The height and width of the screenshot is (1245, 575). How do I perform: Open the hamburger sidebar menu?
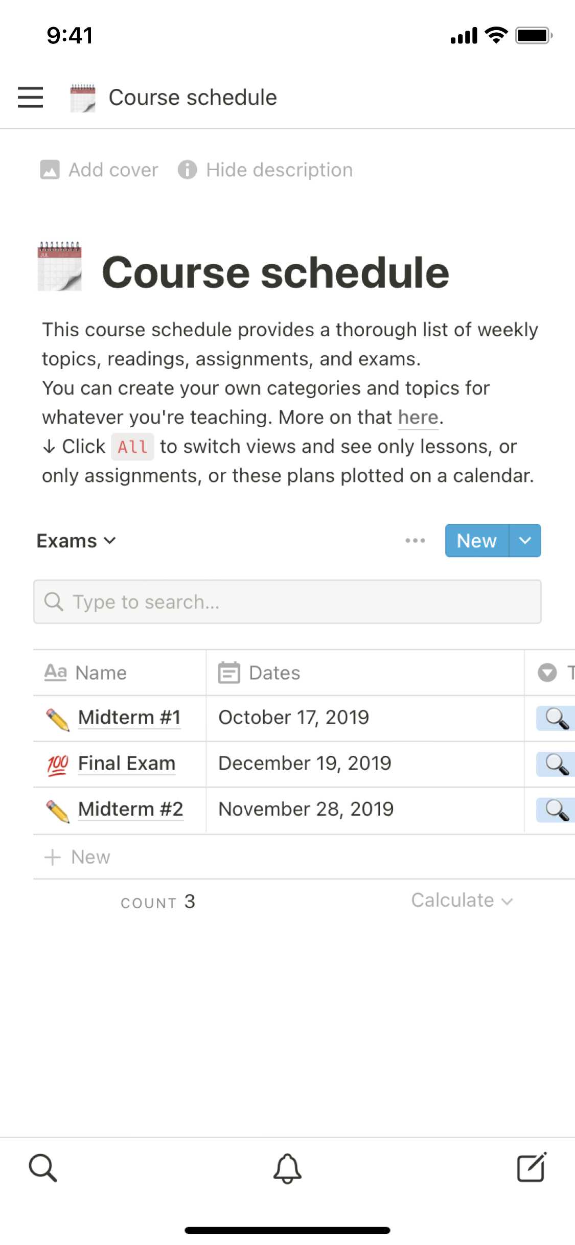[x=30, y=97]
